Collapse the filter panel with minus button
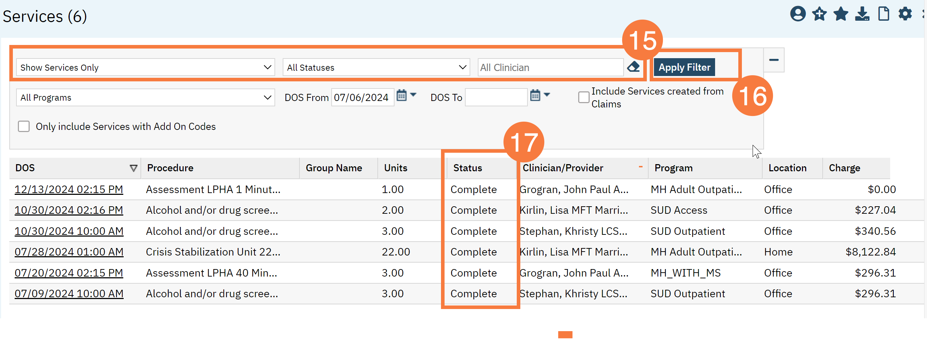927x339 pixels. tap(774, 60)
